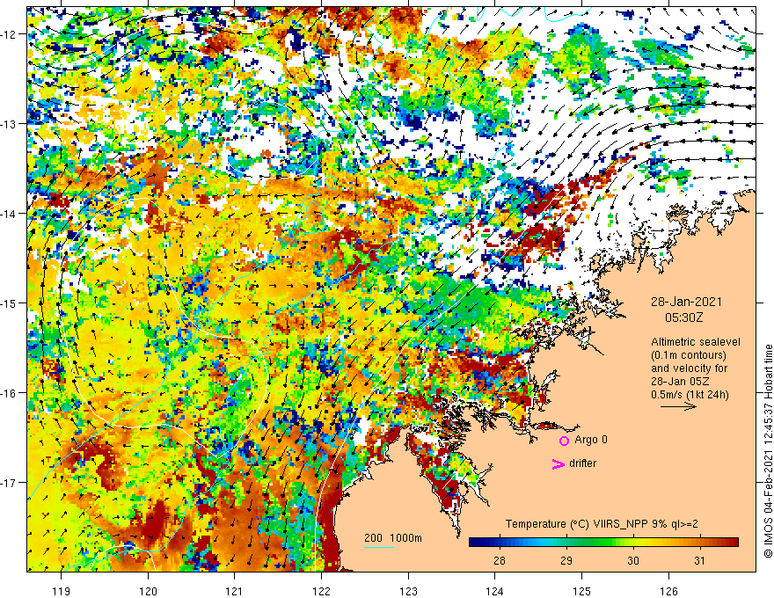
Task: Click the temperature color bar
Action: (x=603, y=542)
